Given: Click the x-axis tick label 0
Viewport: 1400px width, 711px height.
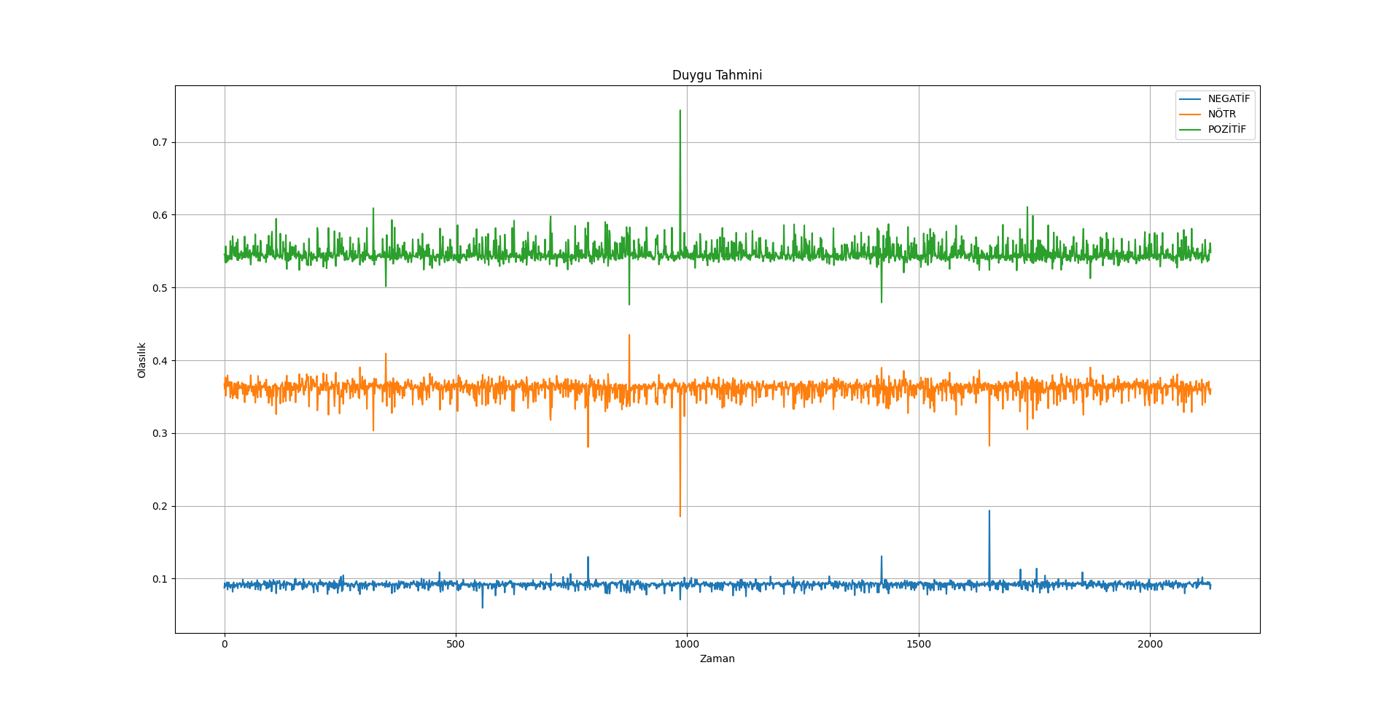Looking at the screenshot, I should point(225,644).
